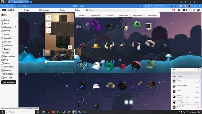Open the Windows Start menu

click(x=3, y=112)
